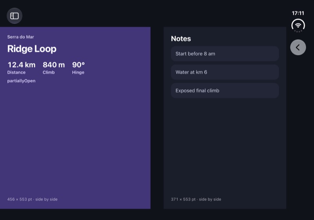Toggle the sidebar panel icon
The height and width of the screenshot is (220, 314).
click(15, 16)
